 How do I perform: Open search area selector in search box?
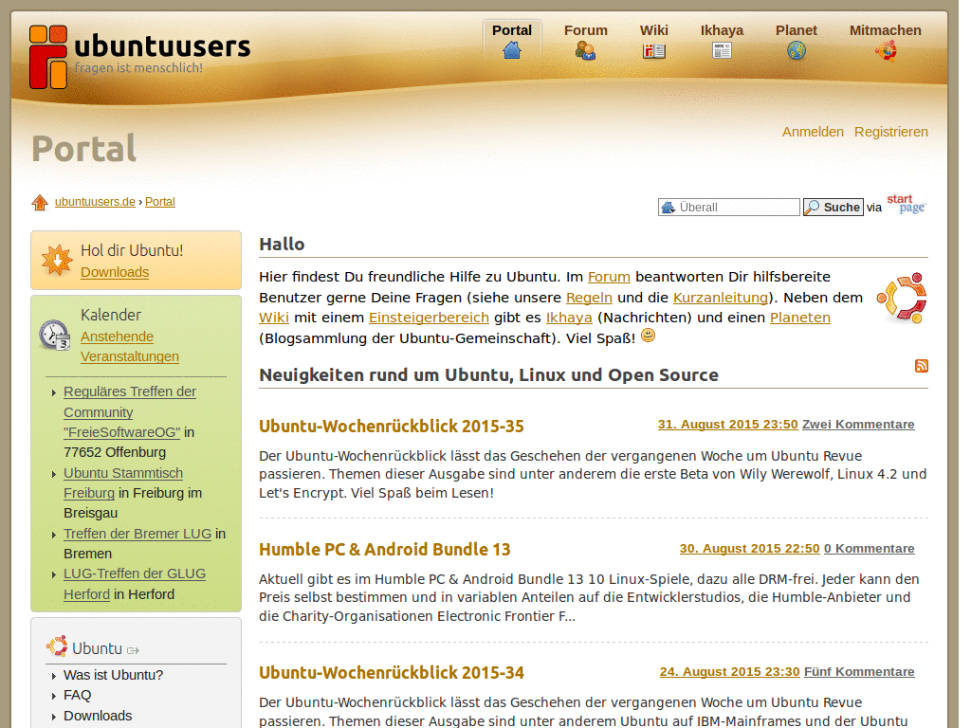[x=669, y=208]
